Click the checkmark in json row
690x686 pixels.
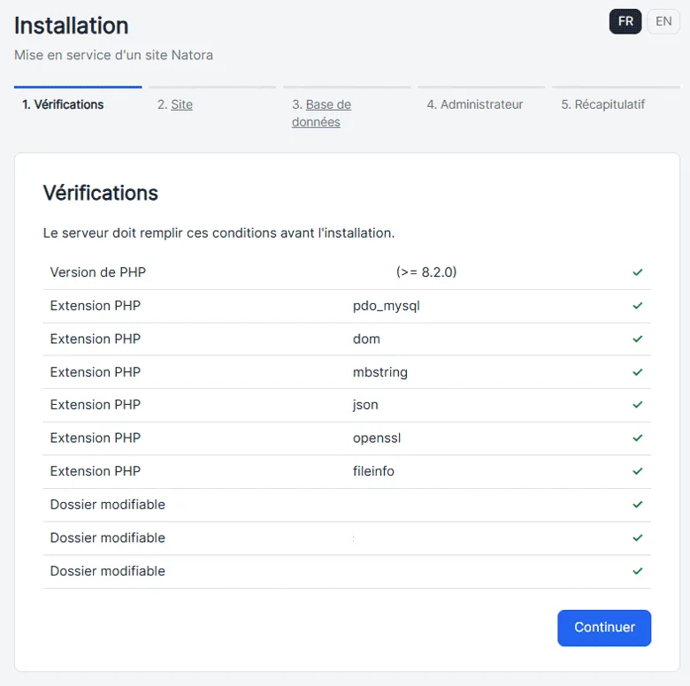tap(638, 405)
